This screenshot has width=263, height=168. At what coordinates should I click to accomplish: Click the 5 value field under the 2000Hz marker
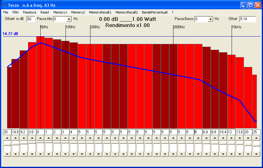[173, 132]
